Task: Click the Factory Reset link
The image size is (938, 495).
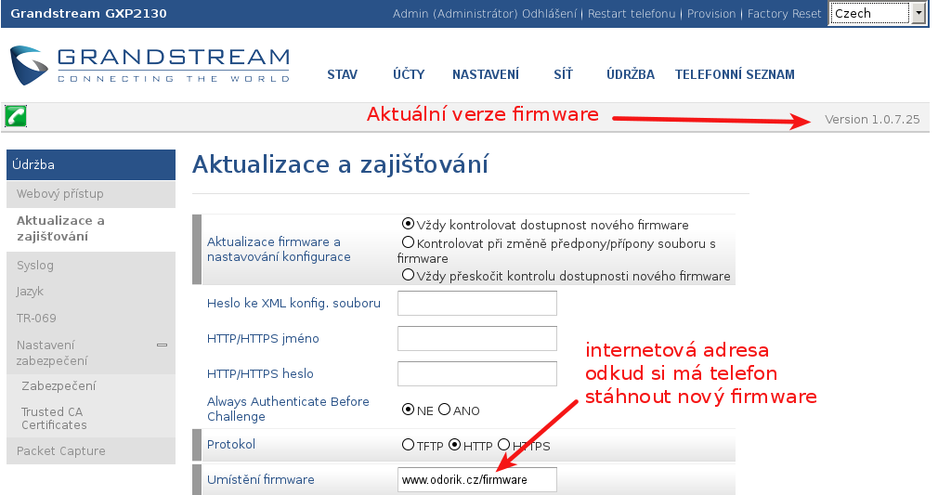Action: (784, 14)
